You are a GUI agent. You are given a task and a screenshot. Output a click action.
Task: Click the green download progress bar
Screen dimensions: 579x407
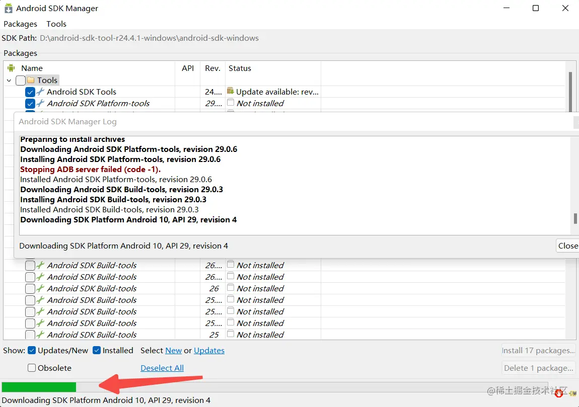coord(39,387)
